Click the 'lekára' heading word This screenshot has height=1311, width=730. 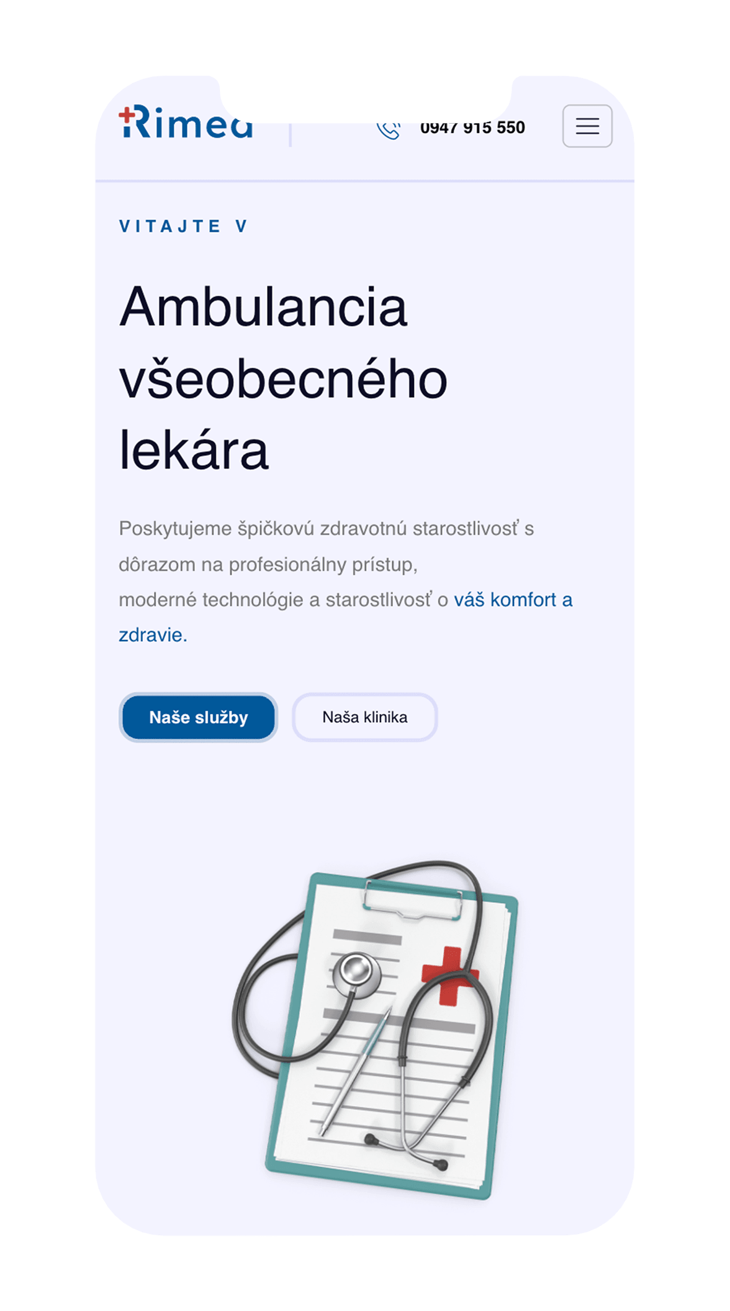click(x=194, y=450)
